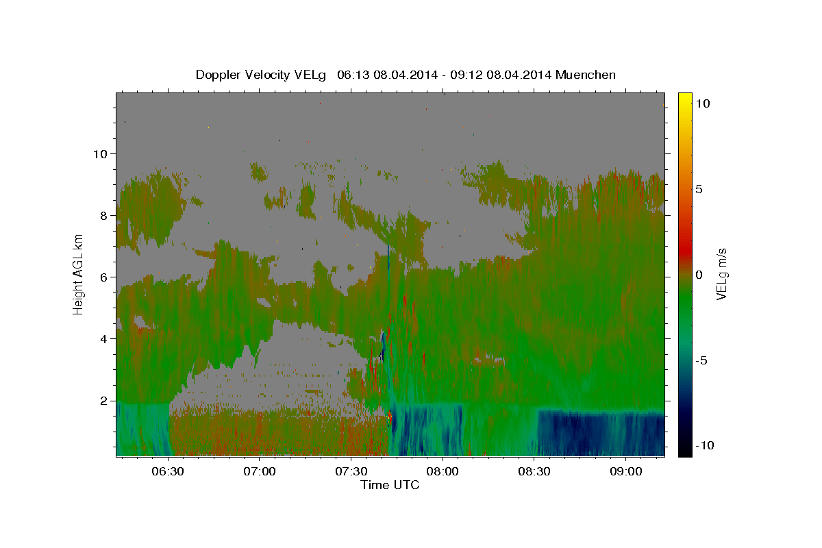
Task: Click the '07:30' time axis label
Action: pos(351,471)
